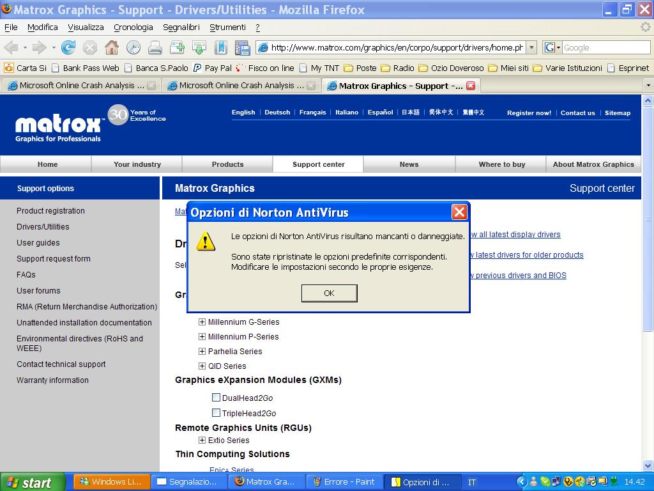
Task: Expand the QID Series node
Action: 202,366
